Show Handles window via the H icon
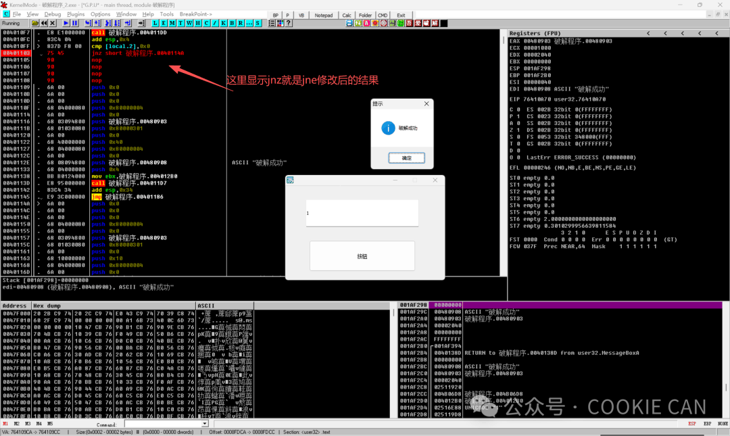This screenshot has width=730, height=436. coord(198,23)
